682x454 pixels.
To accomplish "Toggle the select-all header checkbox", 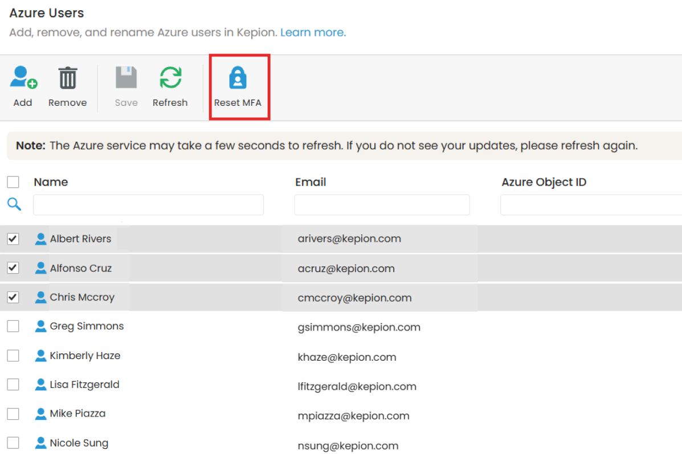I will 13,181.
